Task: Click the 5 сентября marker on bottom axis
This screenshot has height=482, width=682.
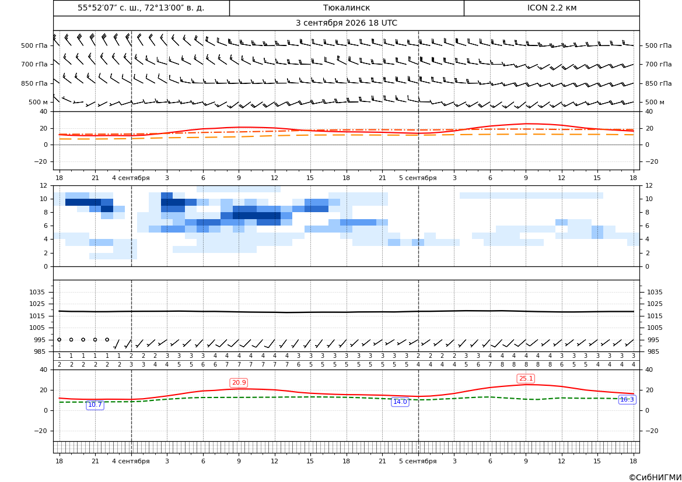Action: [418, 461]
